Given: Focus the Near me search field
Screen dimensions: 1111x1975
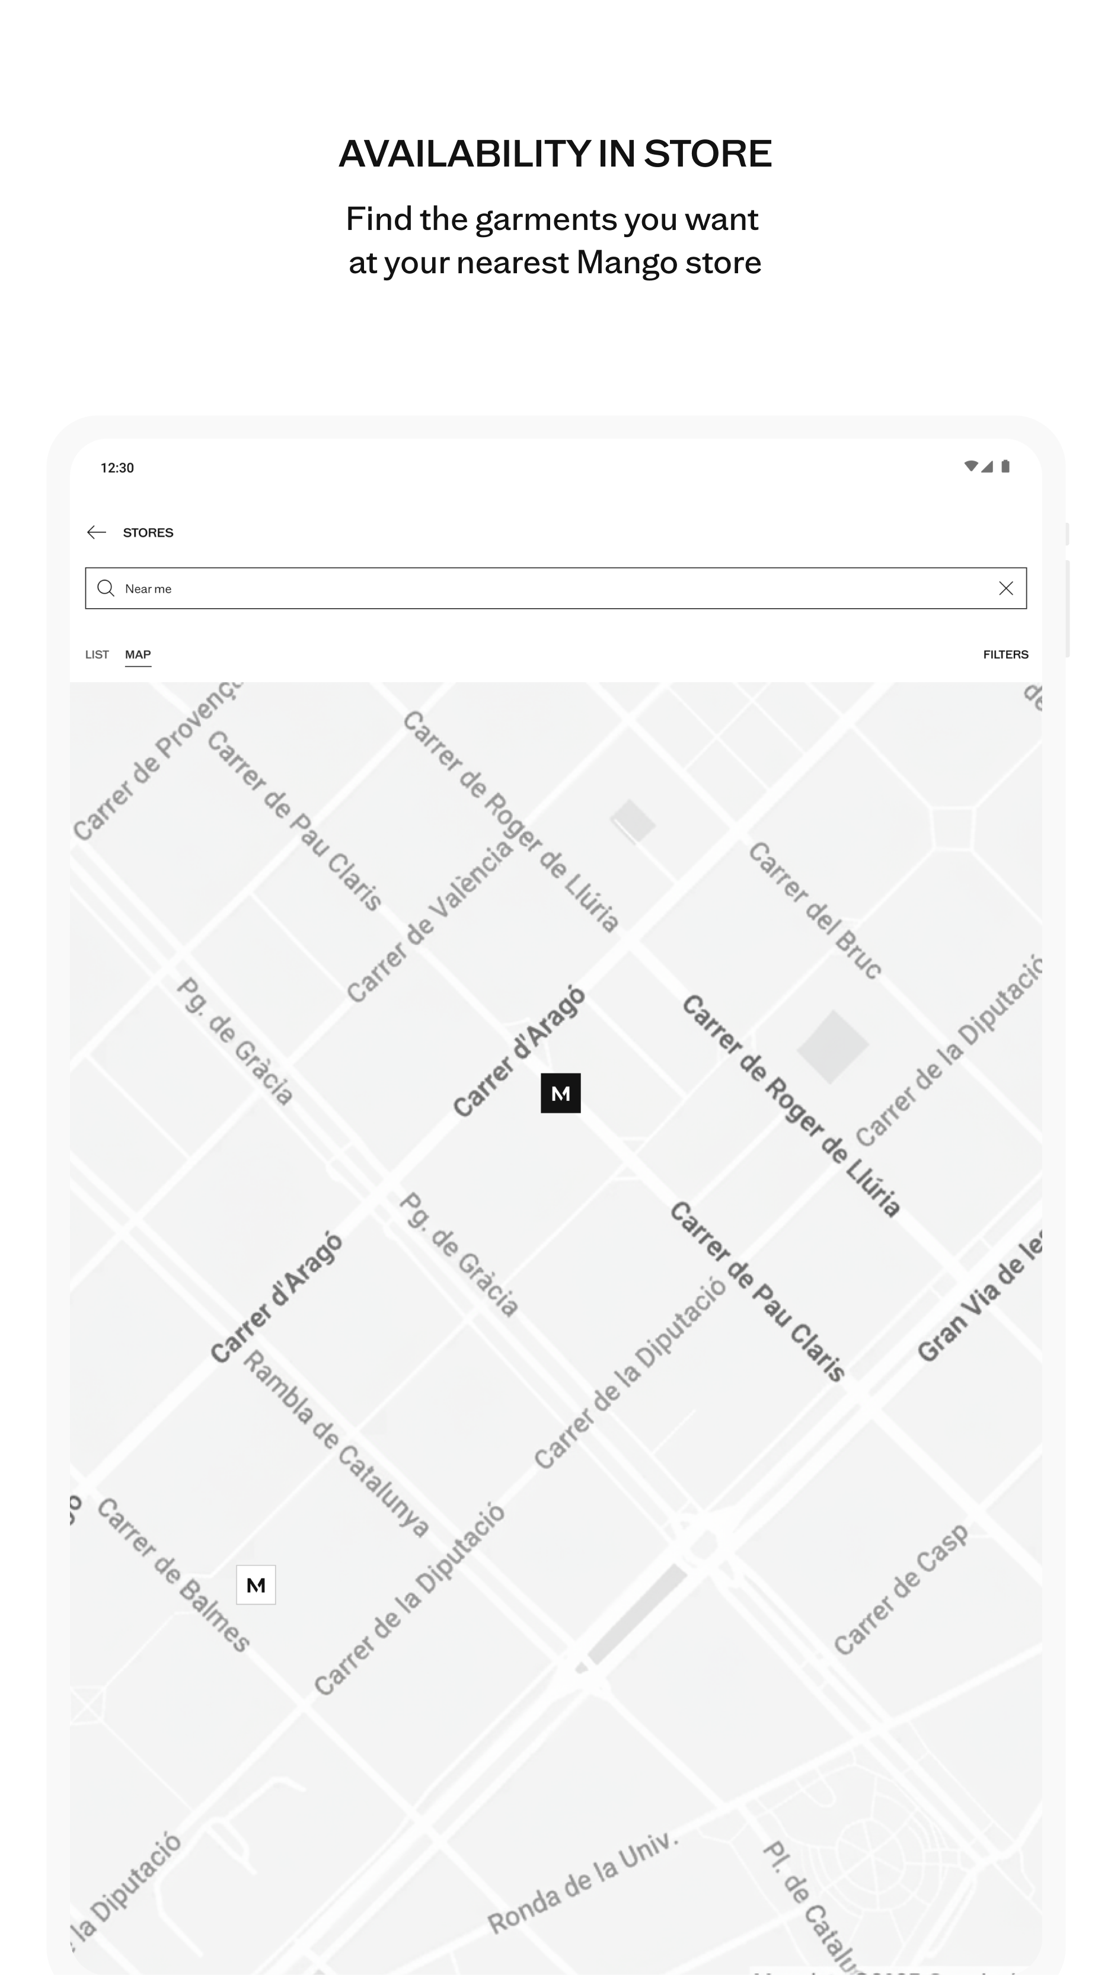Looking at the screenshot, I should click(x=556, y=588).
